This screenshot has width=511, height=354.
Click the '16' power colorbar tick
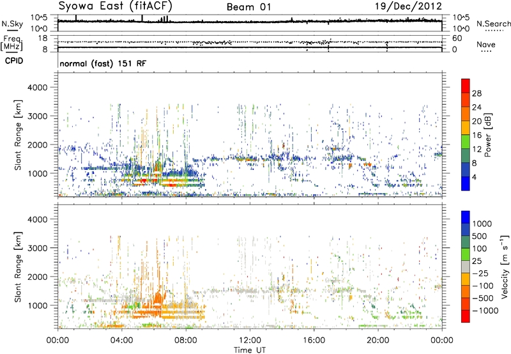477,135
